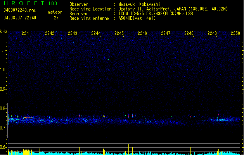Click the Receiving antenna label
This screenshot has height=155, width=244.
(x=89, y=18)
